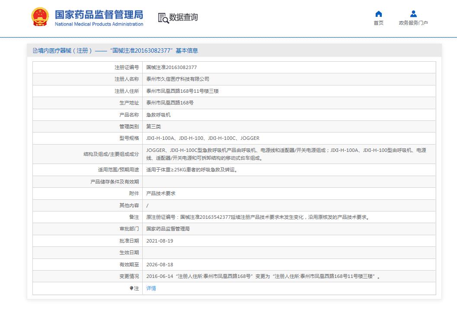Click the product name 急救呼吸机
Image resolution: width=457 pixels, height=309 pixels.
pyautogui.click(x=158, y=115)
